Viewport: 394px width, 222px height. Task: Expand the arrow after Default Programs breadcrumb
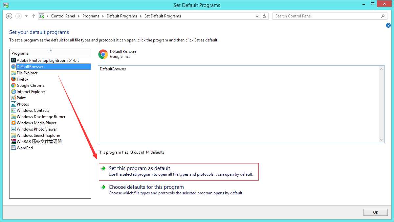(x=141, y=16)
